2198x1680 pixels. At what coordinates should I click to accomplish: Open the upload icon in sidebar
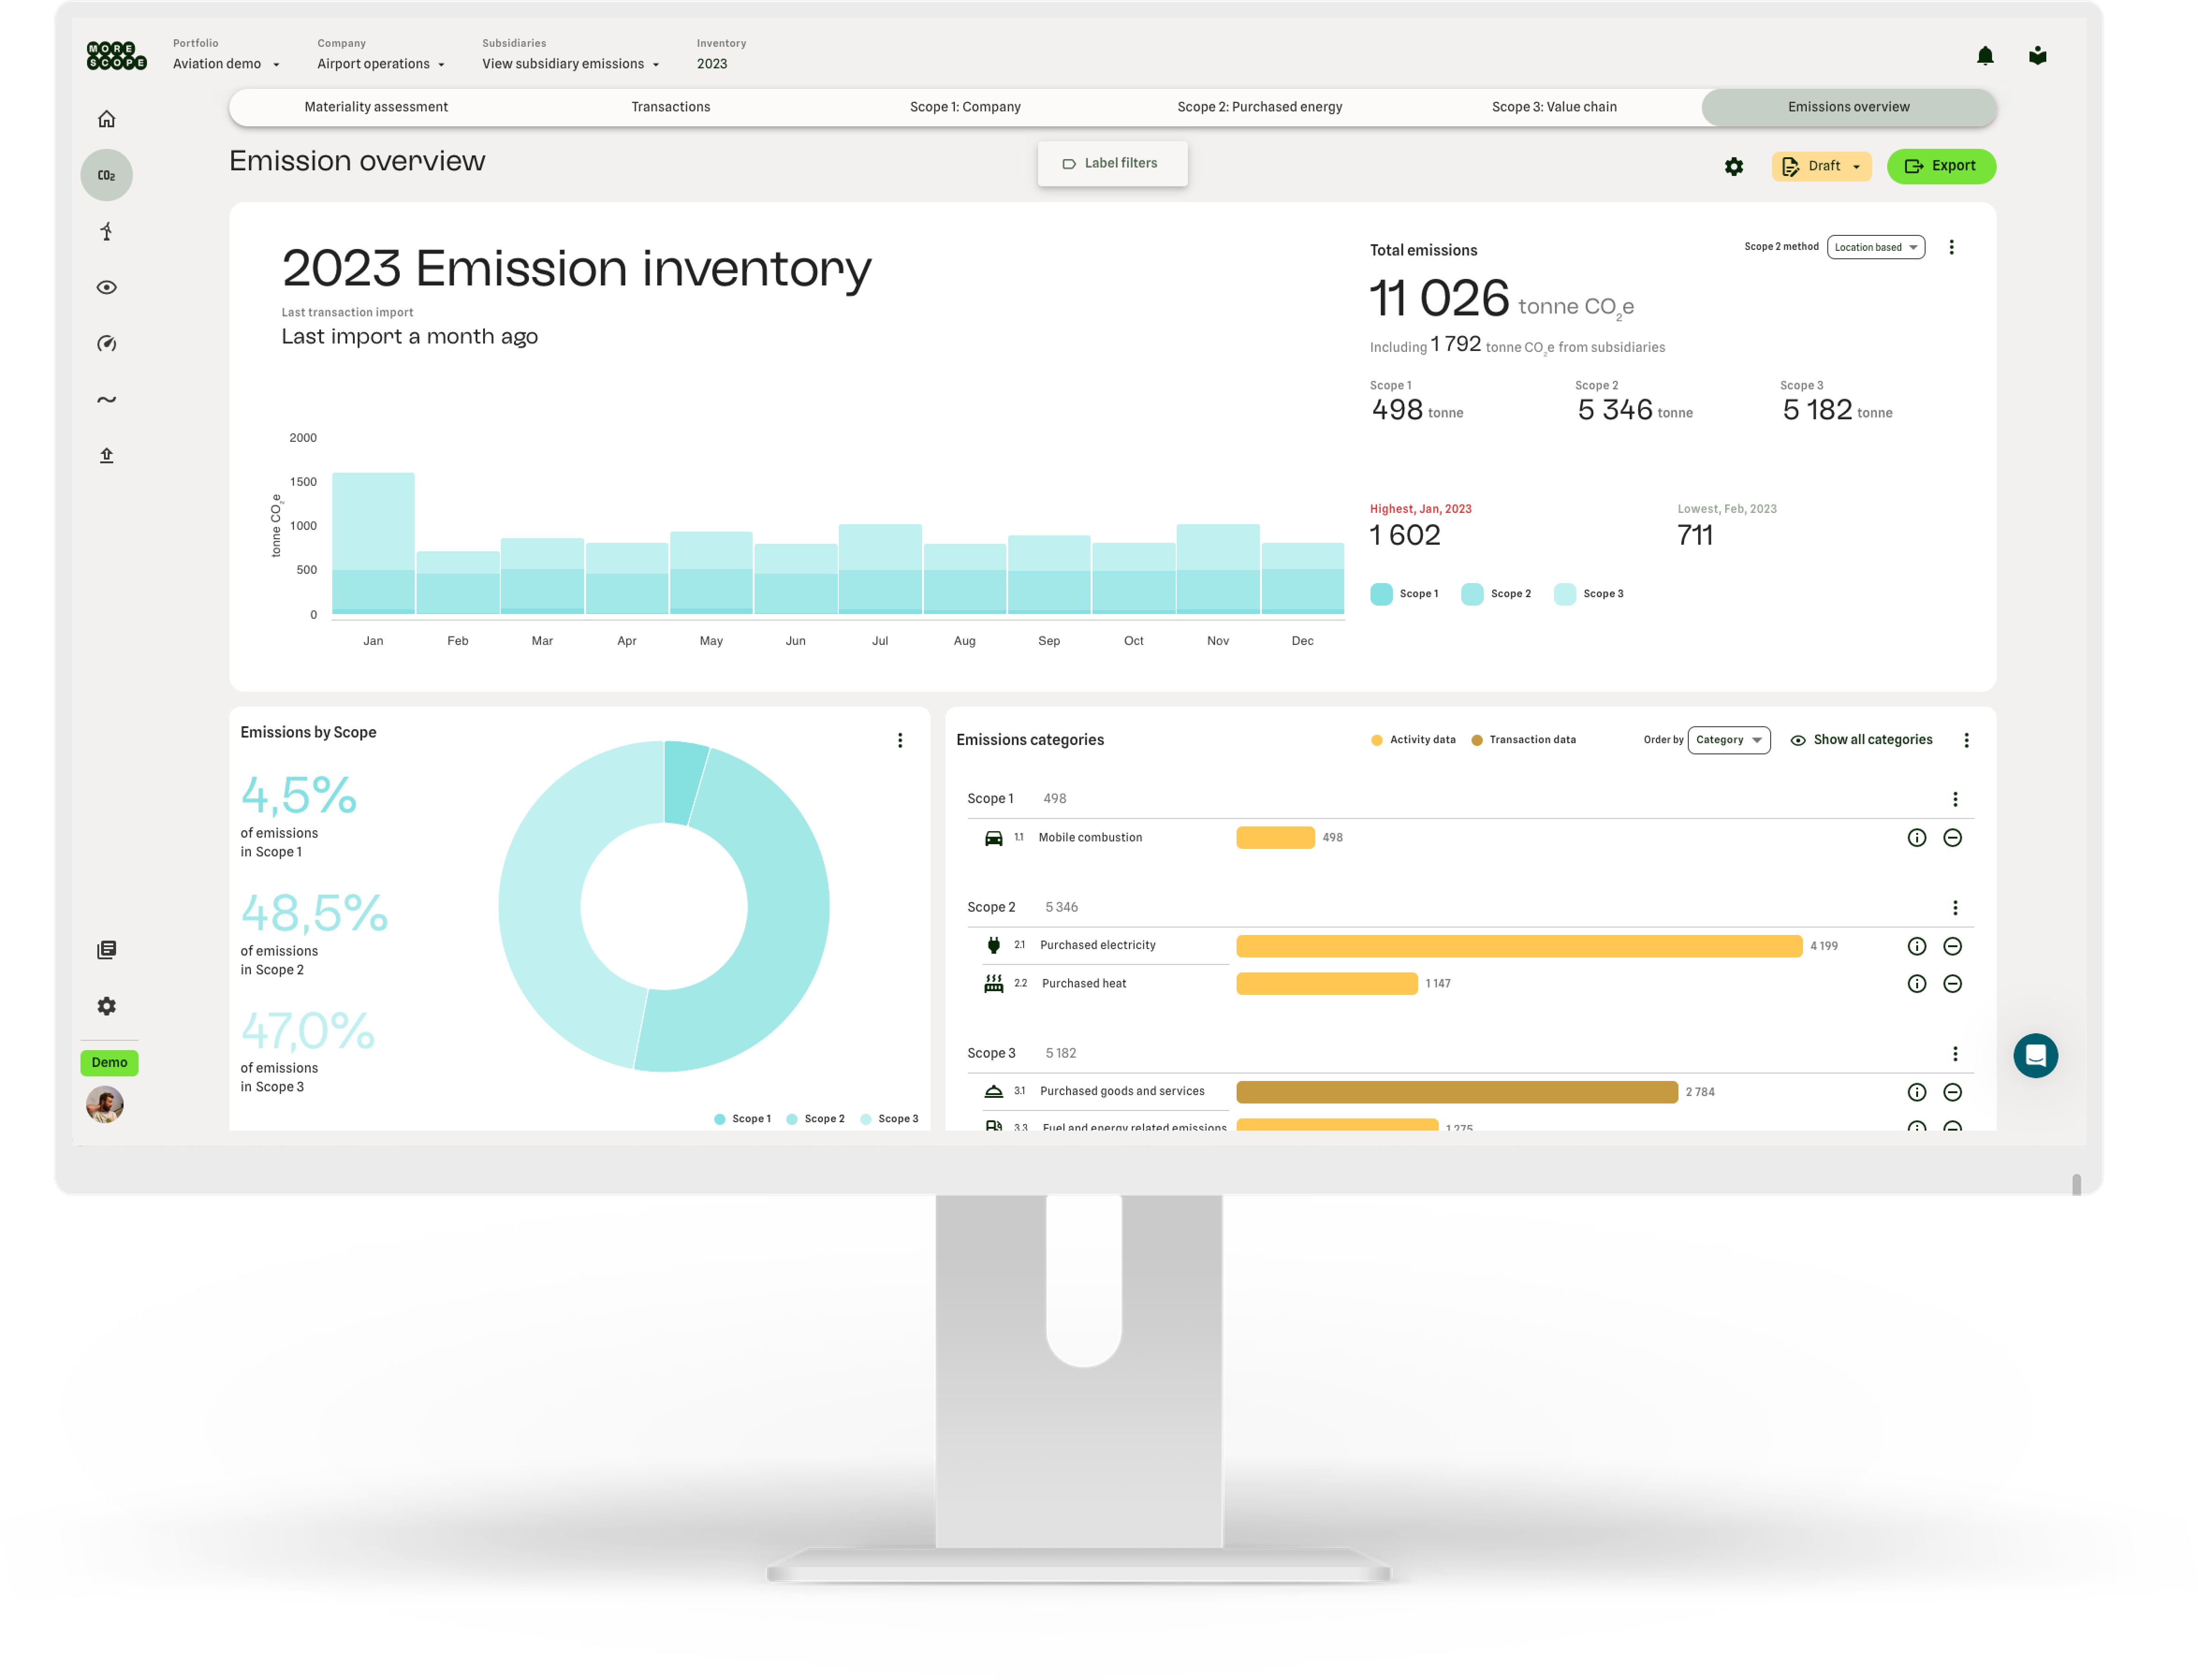(106, 456)
